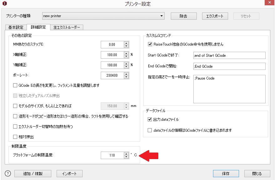This screenshot has width=275, height=180.
Task: Click the Pause Code text area
Action: [x=229, y=89]
